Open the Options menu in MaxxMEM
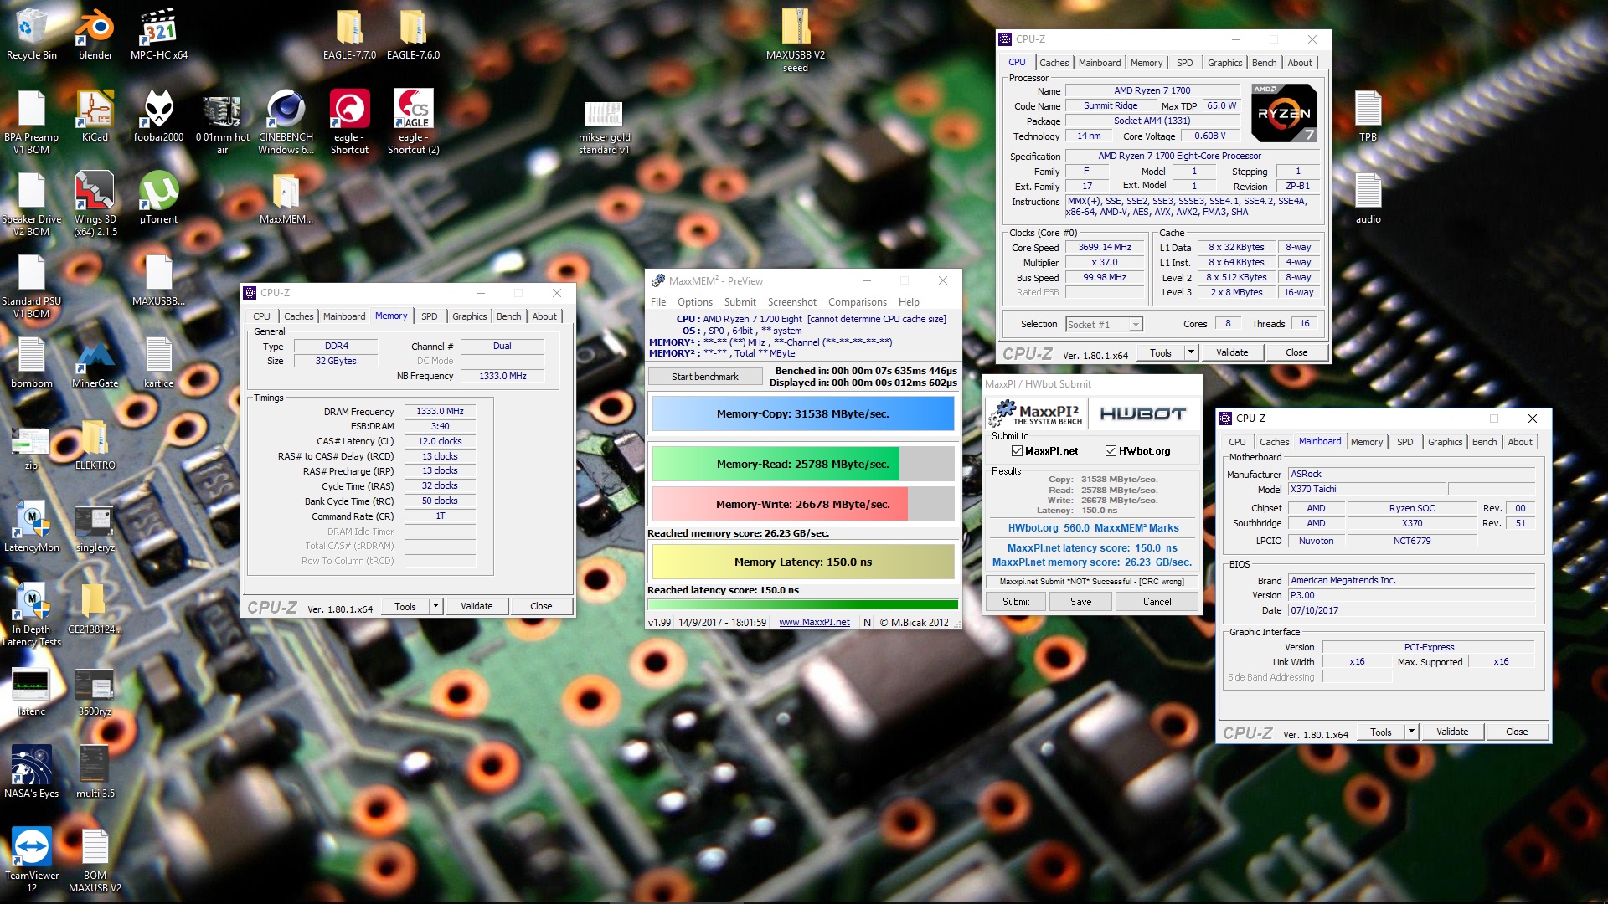 [694, 302]
